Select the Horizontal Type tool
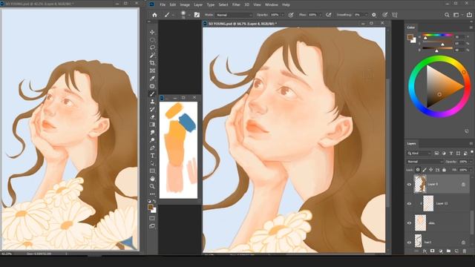The image size is (475, 267). click(x=152, y=156)
